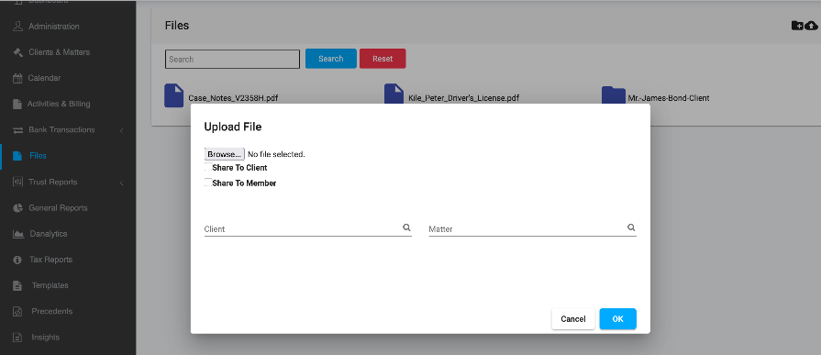Click the magnifier icon in Matter field

(631, 227)
